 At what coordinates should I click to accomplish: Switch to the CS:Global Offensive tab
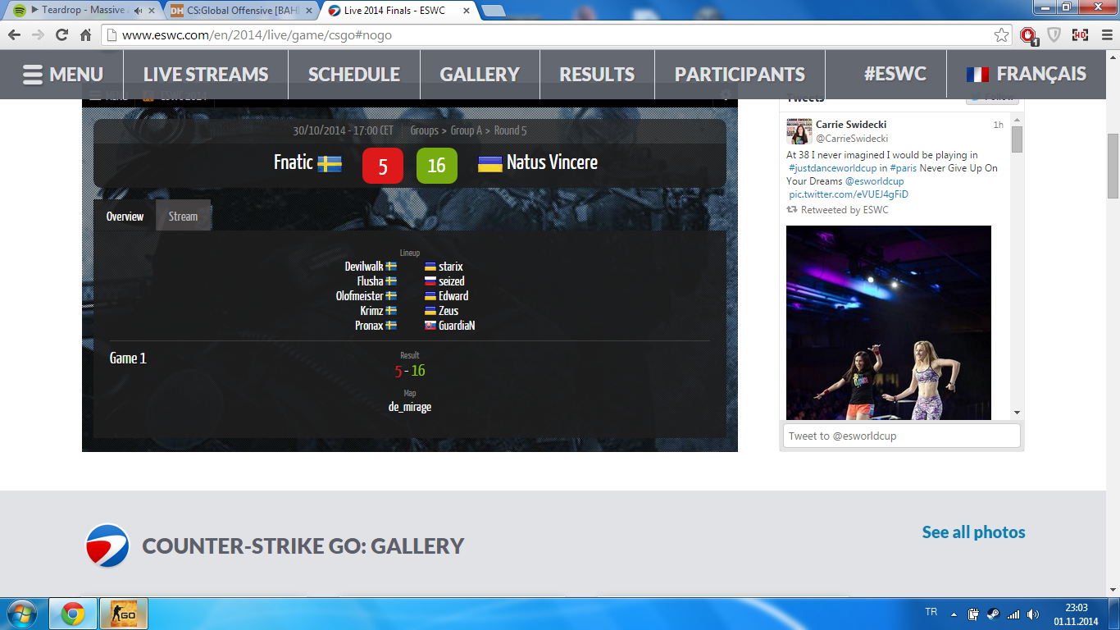[240, 11]
